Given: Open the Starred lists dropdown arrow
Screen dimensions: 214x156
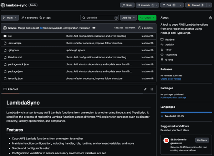Looking at the screenshot, I should [209, 5].
